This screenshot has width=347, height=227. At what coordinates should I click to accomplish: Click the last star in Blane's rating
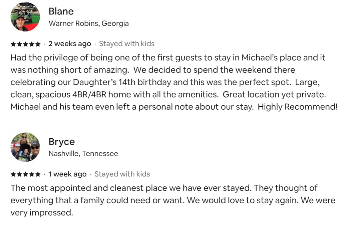point(38,44)
